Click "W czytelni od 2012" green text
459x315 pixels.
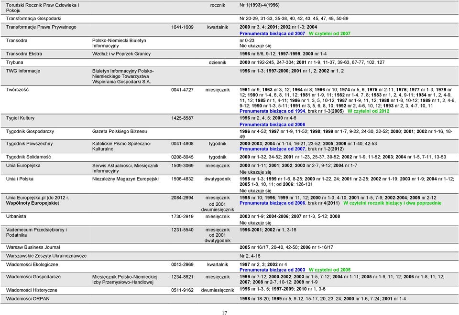coord(368,111)
